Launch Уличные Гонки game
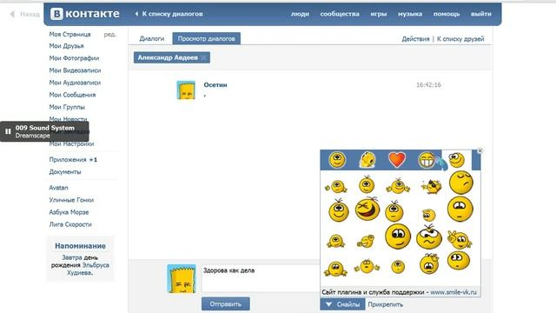Viewport: 556px width, 313px height. (71, 200)
